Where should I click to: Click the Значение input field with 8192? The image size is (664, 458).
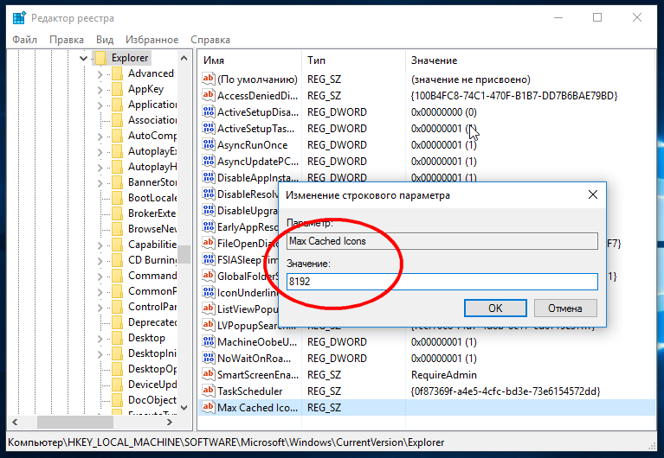442,282
